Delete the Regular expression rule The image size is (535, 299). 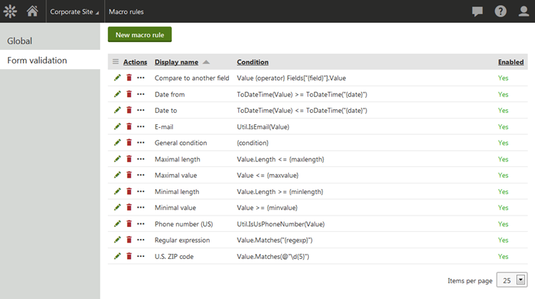129,240
